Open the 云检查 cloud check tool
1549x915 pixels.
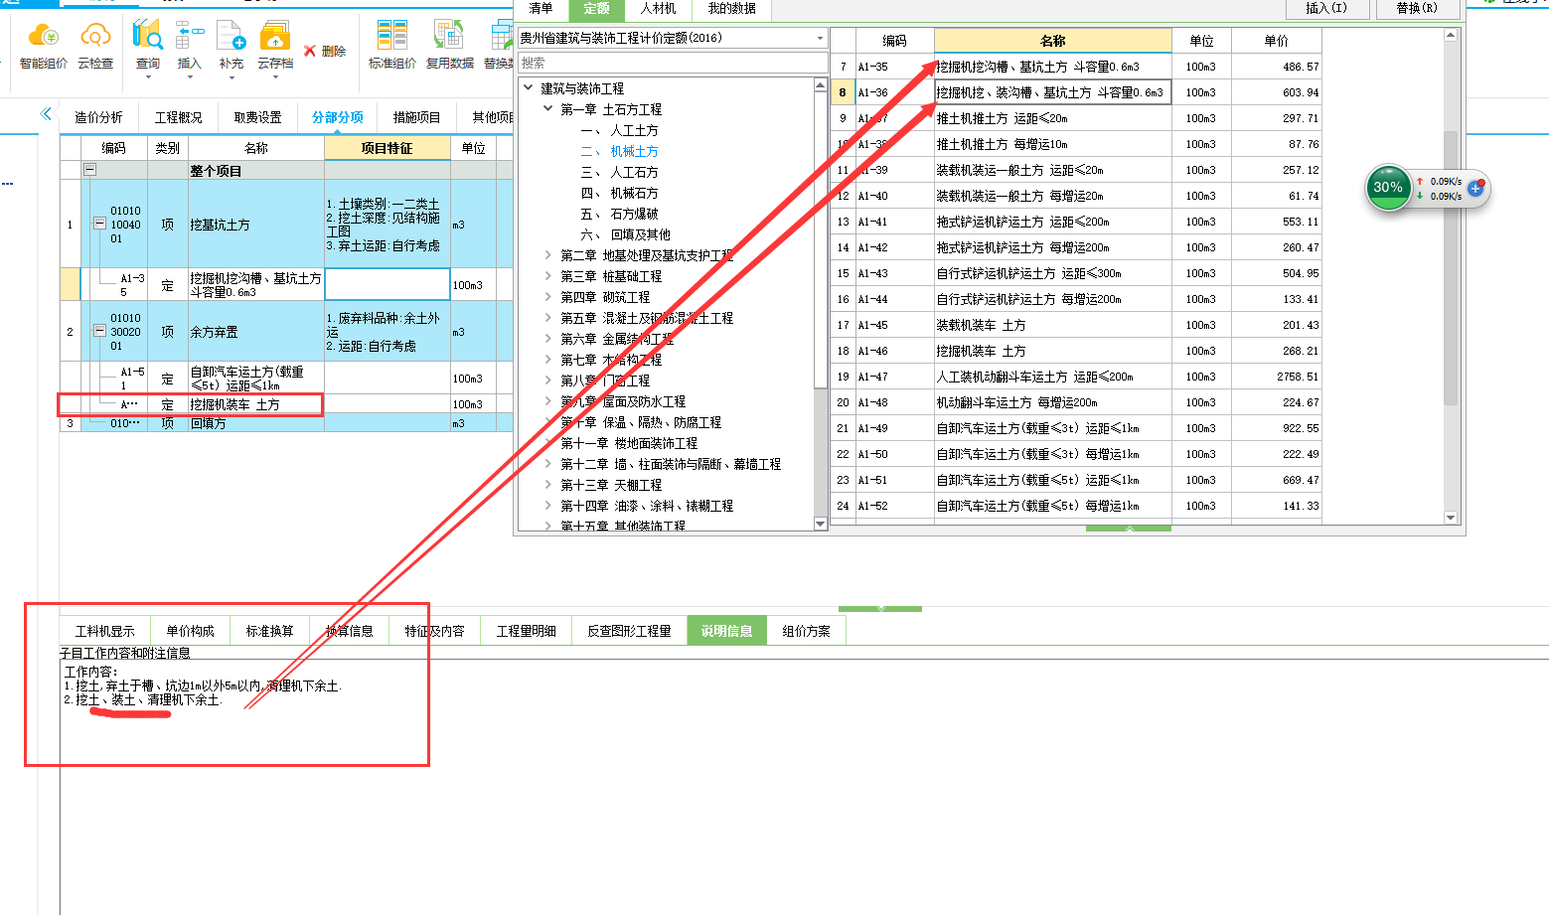pyautogui.click(x=95, y=37)
